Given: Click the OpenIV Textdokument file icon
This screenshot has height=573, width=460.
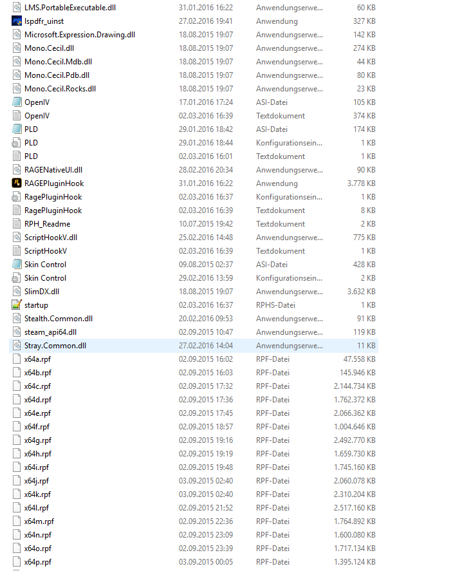Looking at the screenshot, I should click(17, 116).
